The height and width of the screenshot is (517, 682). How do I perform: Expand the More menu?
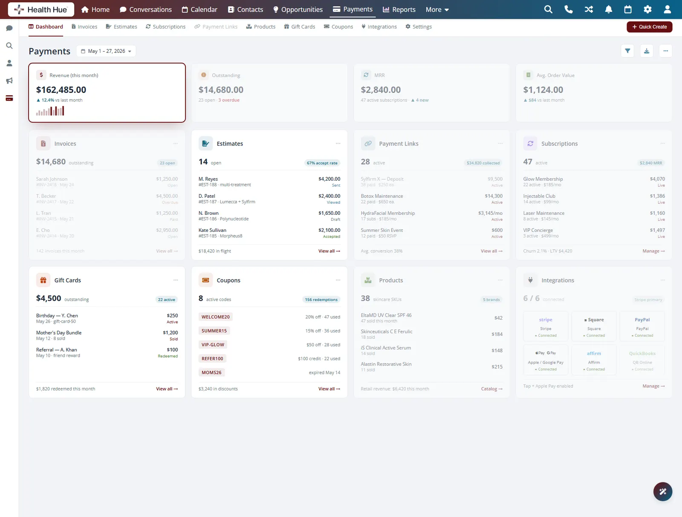tap(437, 9)
